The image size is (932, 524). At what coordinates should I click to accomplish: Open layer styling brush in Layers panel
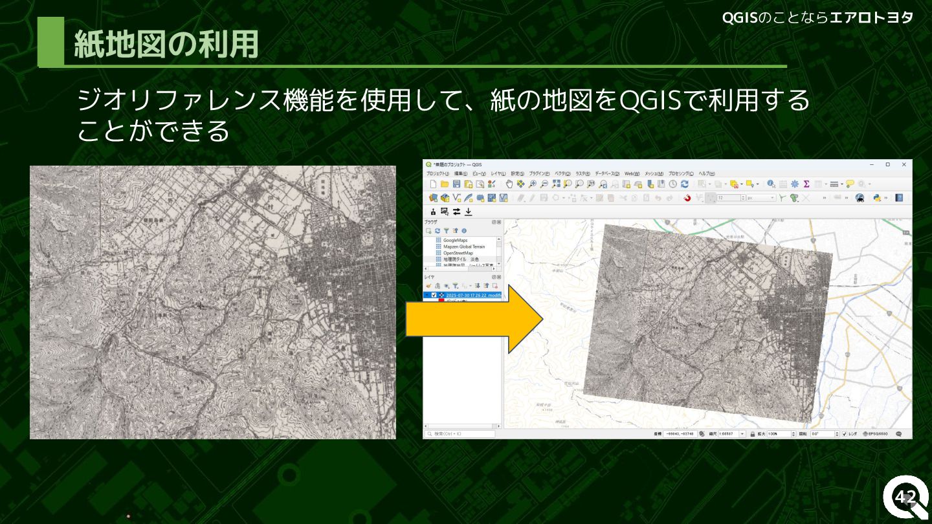[428, 286]
